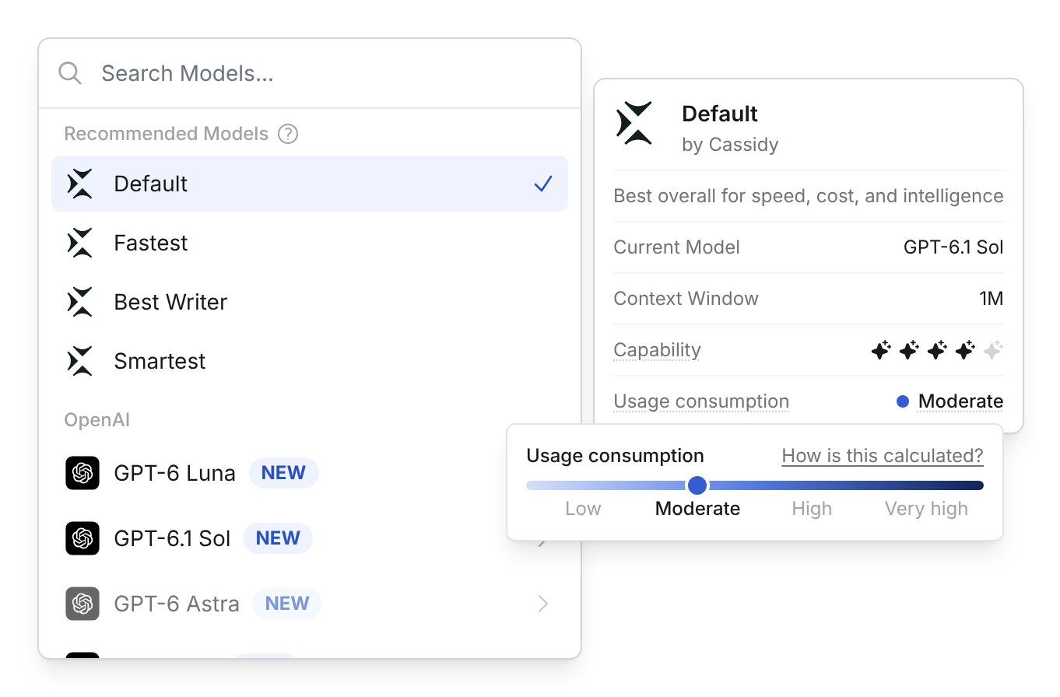This screenshot has width=1060, height=697.
Task: Click the 'by Cassidy' subtitle
Action: [730, 145]
